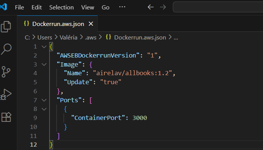Viewport: 263px width, 150px height.
Task: Open the Selection menu
Action: (x=61, y=8)
